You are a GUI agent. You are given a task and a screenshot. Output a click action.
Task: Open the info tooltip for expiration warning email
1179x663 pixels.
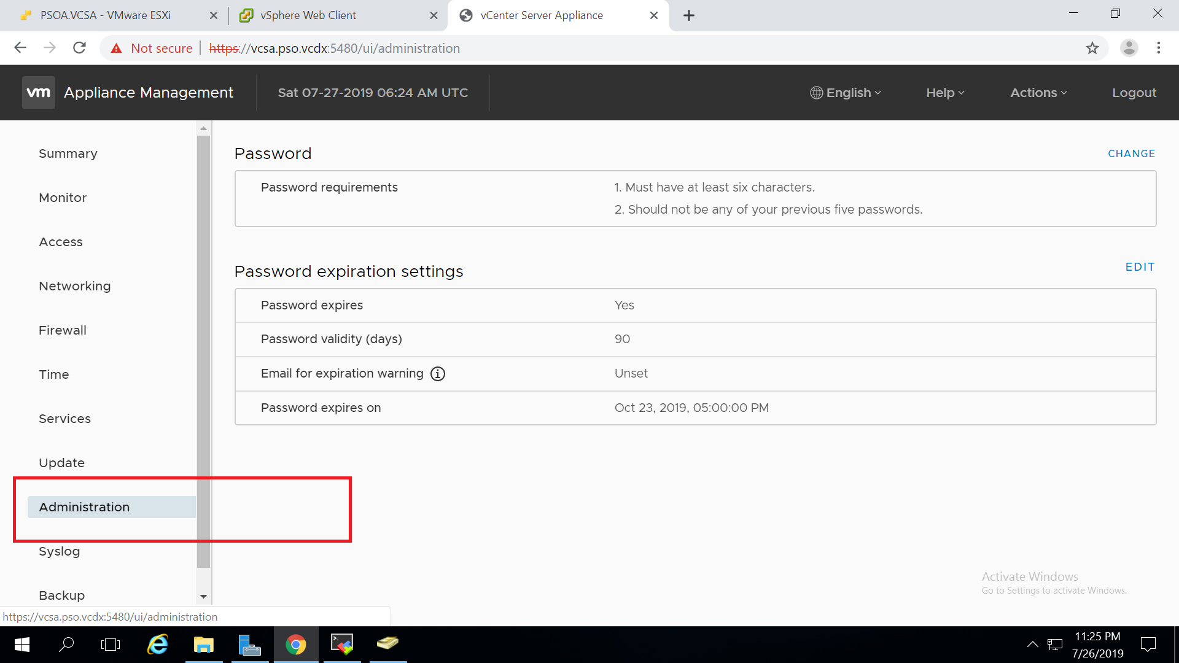point(438,374)
